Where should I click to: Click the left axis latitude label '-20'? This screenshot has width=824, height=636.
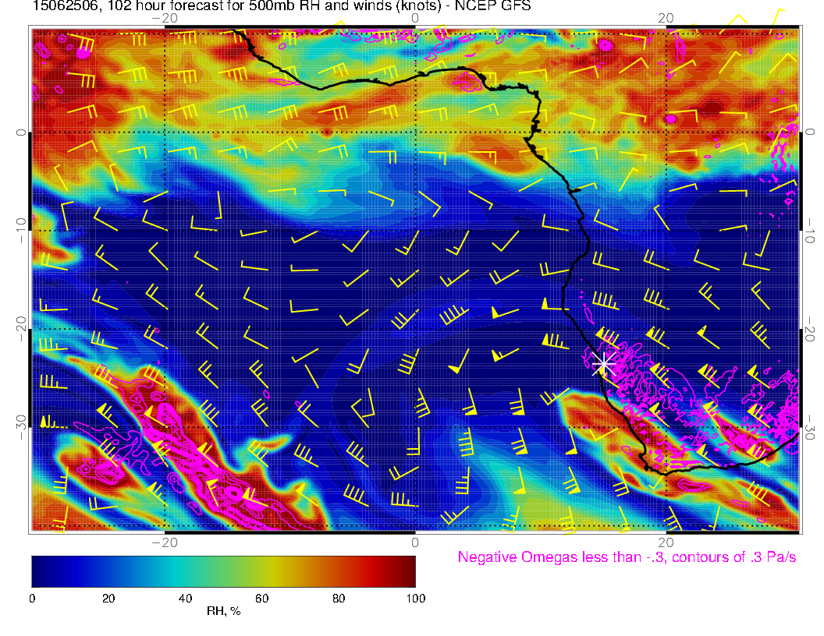(x=21, y=328)
